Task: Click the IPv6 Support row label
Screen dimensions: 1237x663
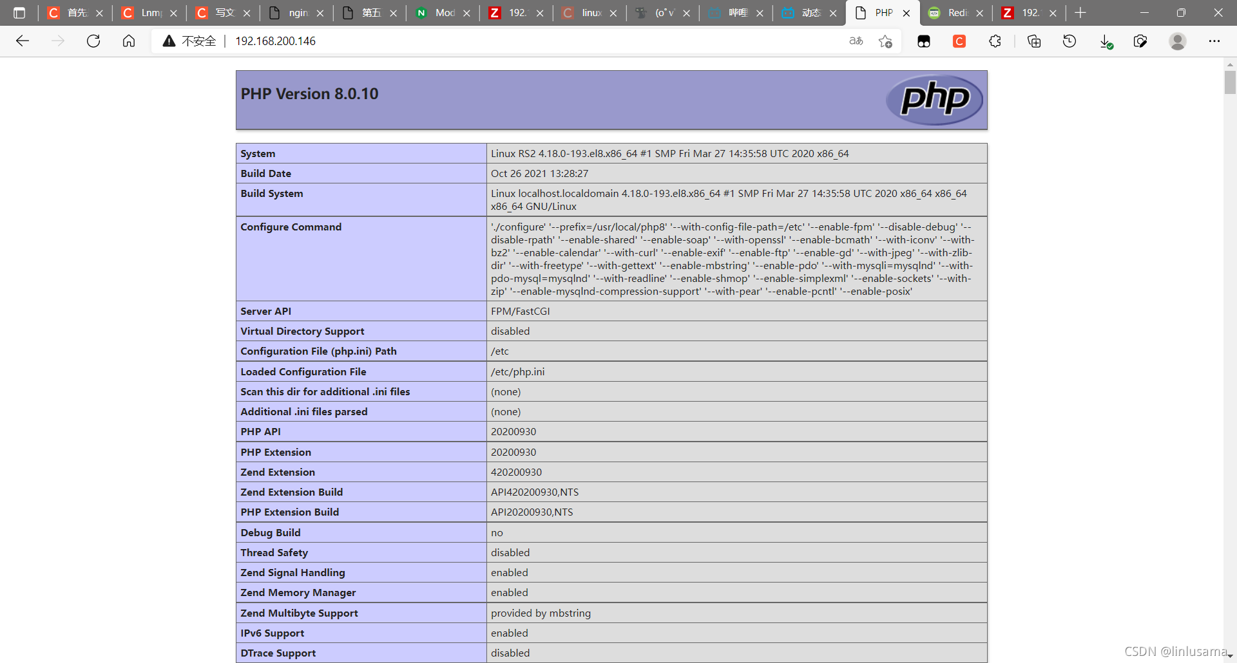Action: coord(272,633)
